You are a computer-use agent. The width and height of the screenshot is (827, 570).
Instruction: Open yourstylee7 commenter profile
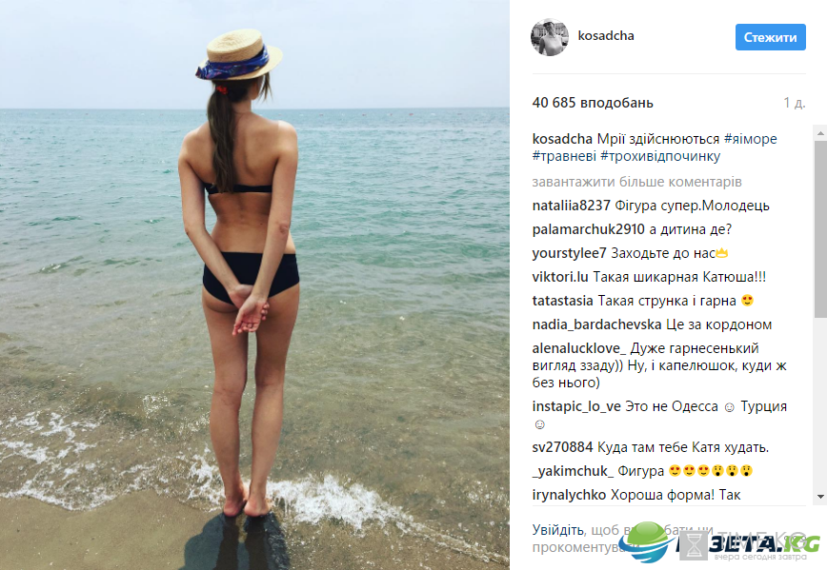[x=569, y=253]
